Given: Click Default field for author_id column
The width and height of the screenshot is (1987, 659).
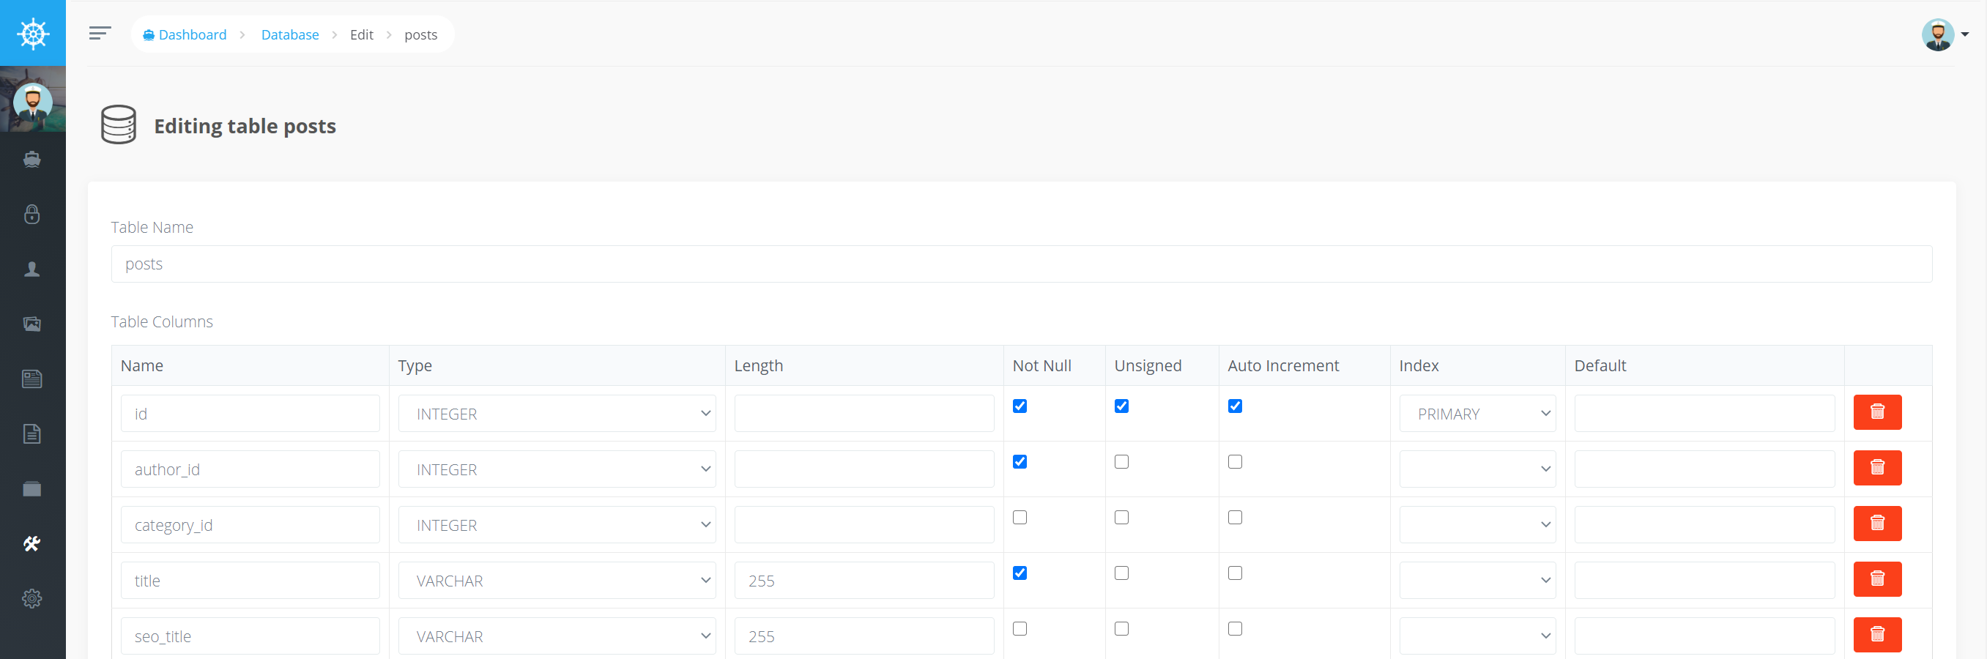Looking at the screenshot, I should pos(1704,469).
